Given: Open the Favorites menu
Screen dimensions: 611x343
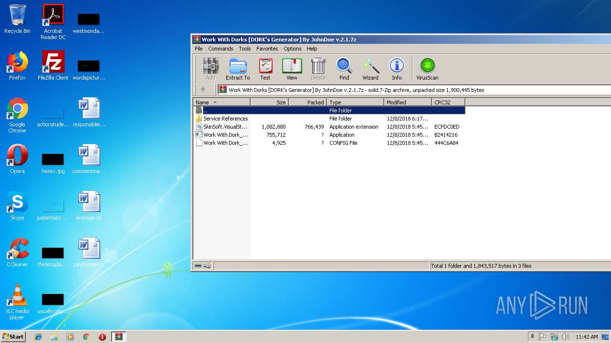Looking at the screenshot, I should [x=267, y=49].
